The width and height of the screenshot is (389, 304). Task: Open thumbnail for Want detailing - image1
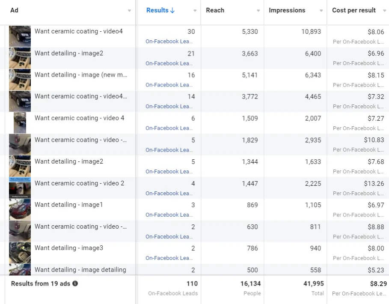point(20,209)
